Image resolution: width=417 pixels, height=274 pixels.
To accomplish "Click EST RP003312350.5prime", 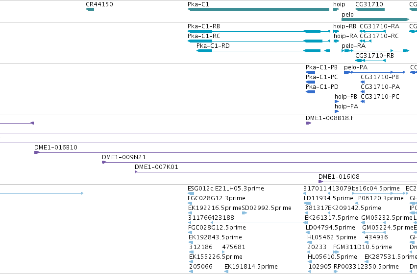I will [336, 272].
